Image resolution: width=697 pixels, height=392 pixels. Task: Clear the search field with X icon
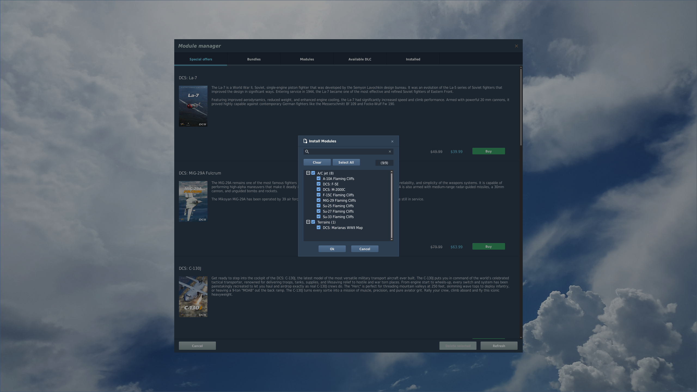click(390, 152)
